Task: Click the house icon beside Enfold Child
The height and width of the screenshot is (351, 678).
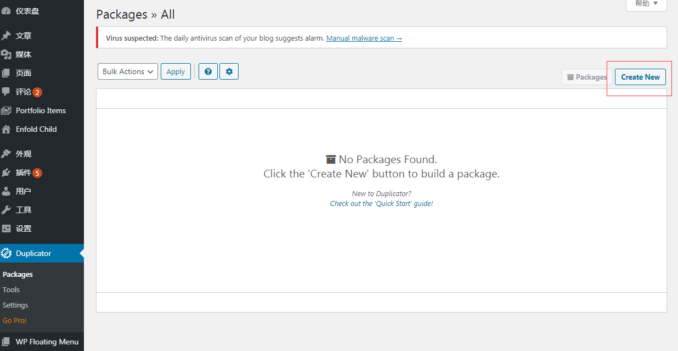Action: (6, 129)
